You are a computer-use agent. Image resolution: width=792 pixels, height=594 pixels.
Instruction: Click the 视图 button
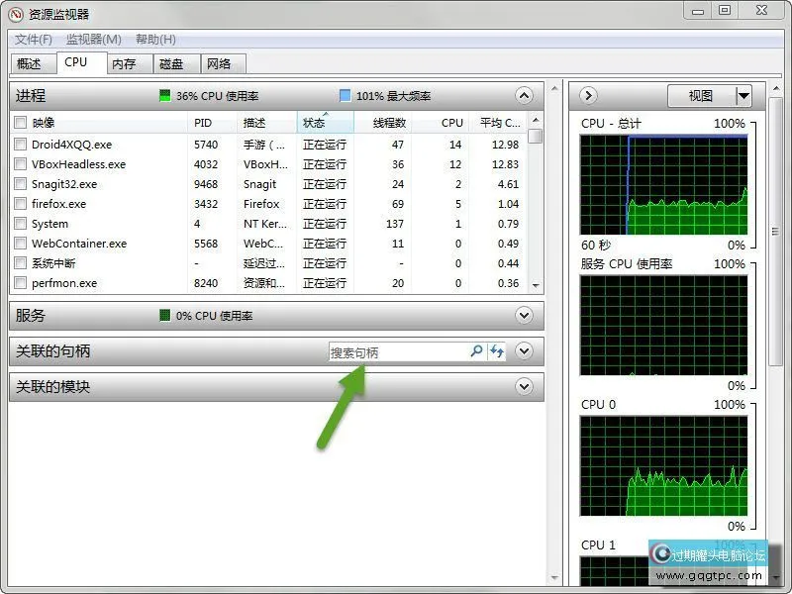pyautogui.click(x=700, y=96)
